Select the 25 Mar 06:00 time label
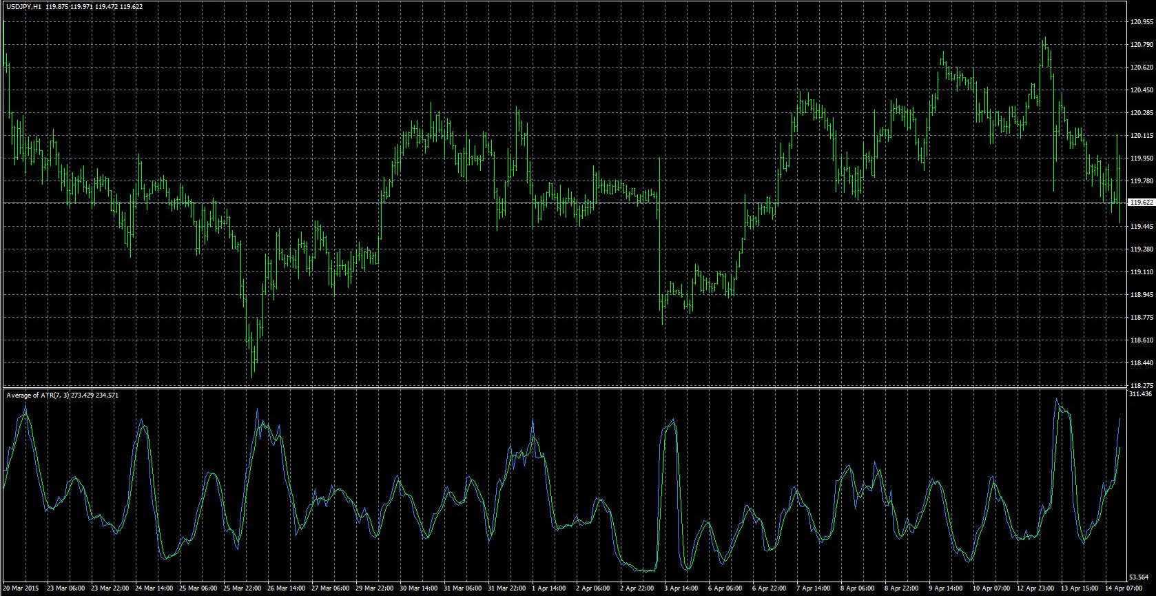The width and height of the screenshot is (1156, 596). [199, 588]
